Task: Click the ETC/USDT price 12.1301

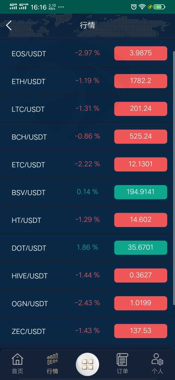Action: pos(141,164)
